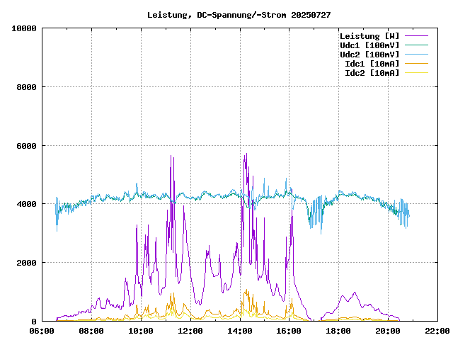Screen dimensions: 453x340
Task: Click the 10:00 x-axis tick label
Action: click(x=141, y=331)
